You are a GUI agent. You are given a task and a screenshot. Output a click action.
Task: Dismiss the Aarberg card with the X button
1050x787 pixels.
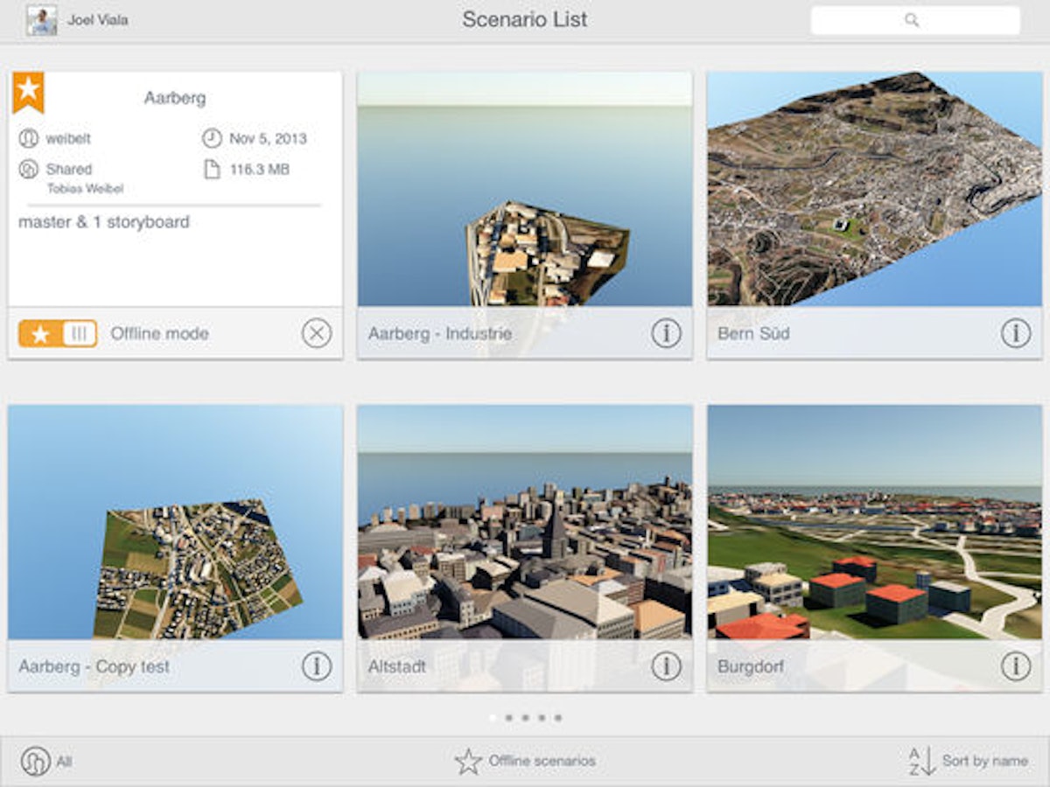316,333
